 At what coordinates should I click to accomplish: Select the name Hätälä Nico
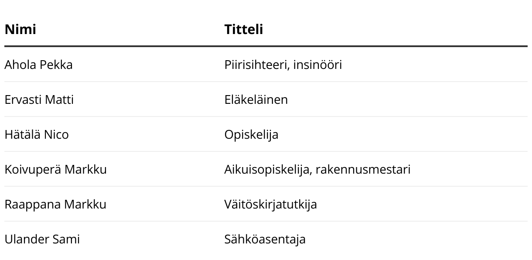pos(37,134)
